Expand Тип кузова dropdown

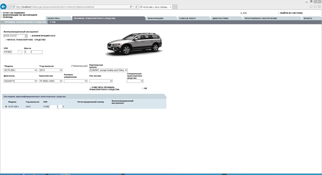[x=101, y=81]
